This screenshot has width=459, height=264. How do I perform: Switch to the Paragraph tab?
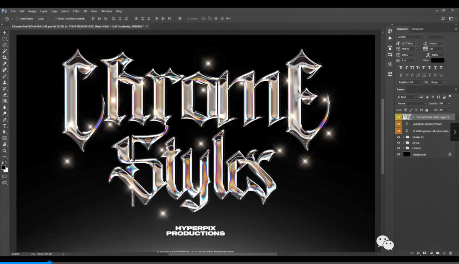tap(418, 29)
